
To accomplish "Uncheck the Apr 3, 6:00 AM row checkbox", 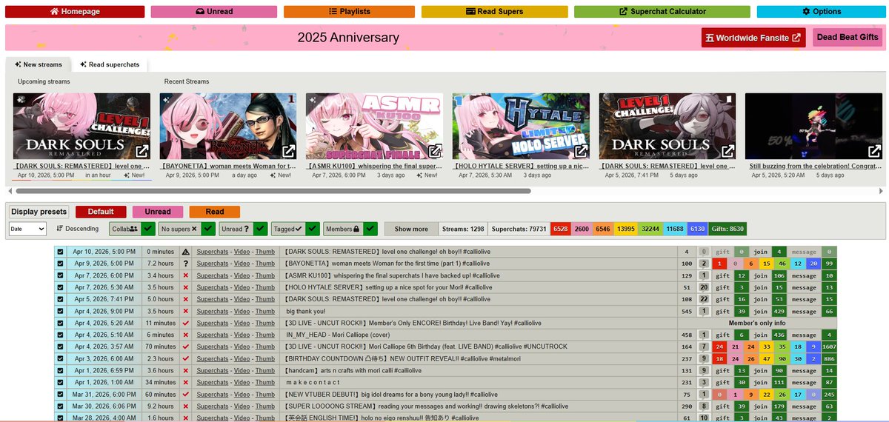I will pyautogui.click(x=60, y=358).
